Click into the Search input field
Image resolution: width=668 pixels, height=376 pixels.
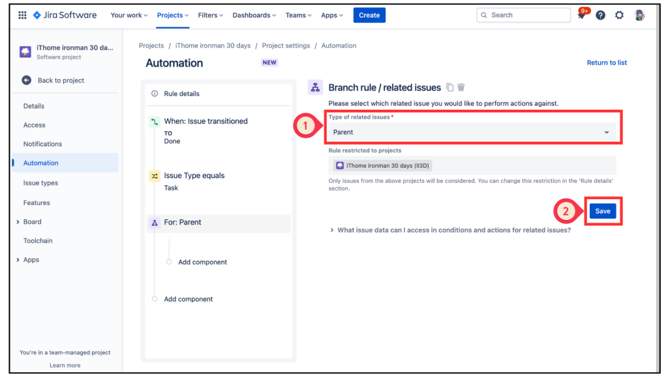(524, 16)
